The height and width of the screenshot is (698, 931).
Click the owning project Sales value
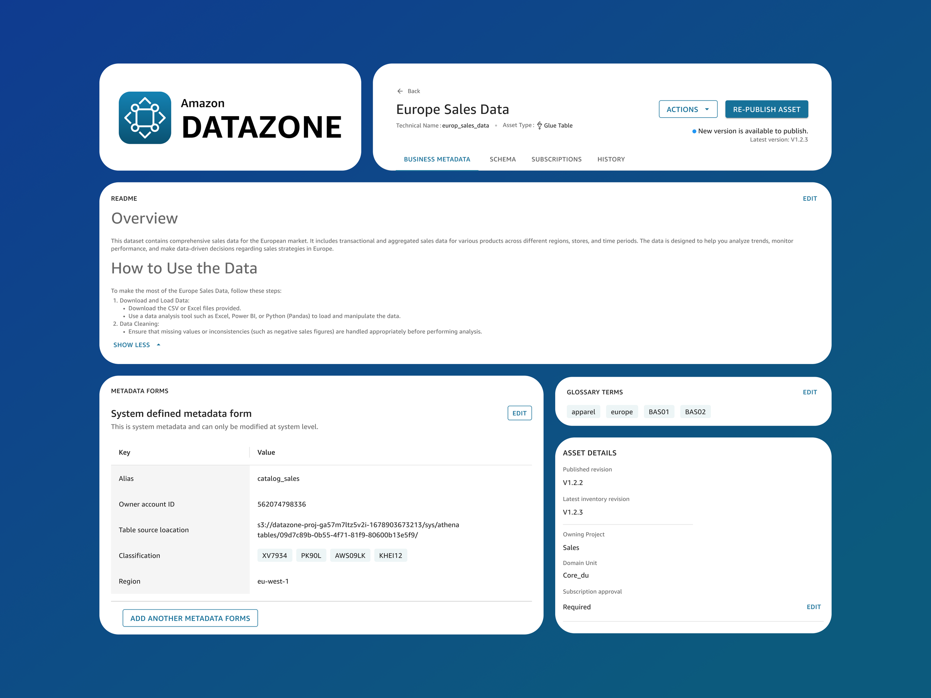point(571,547)
